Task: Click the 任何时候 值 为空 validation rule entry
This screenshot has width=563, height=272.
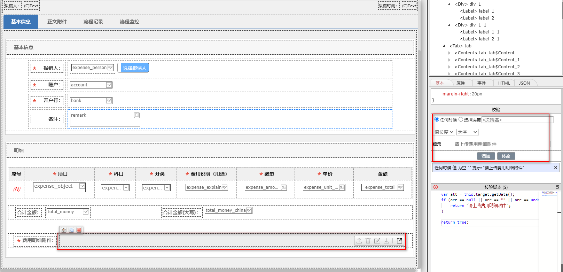Action: (496, 168)
